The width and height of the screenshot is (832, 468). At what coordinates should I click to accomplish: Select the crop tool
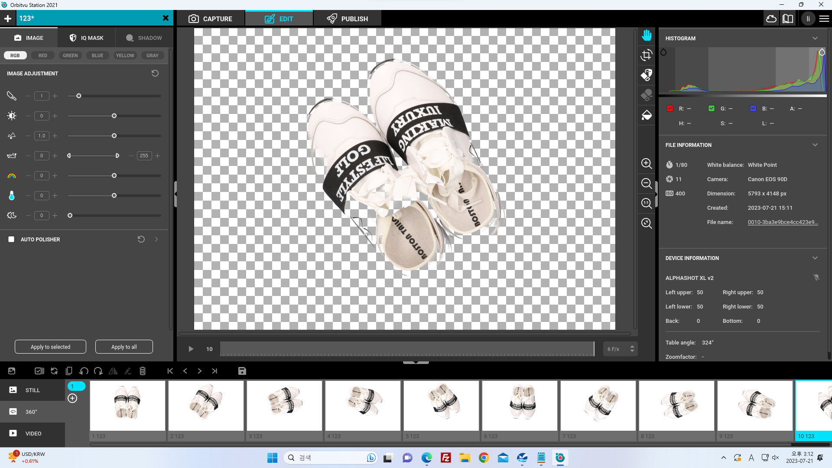[647, 55]
